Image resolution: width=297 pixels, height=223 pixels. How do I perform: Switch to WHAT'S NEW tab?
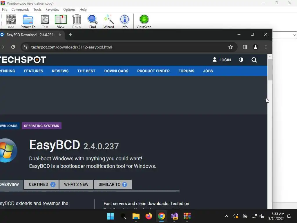(76, 184)
